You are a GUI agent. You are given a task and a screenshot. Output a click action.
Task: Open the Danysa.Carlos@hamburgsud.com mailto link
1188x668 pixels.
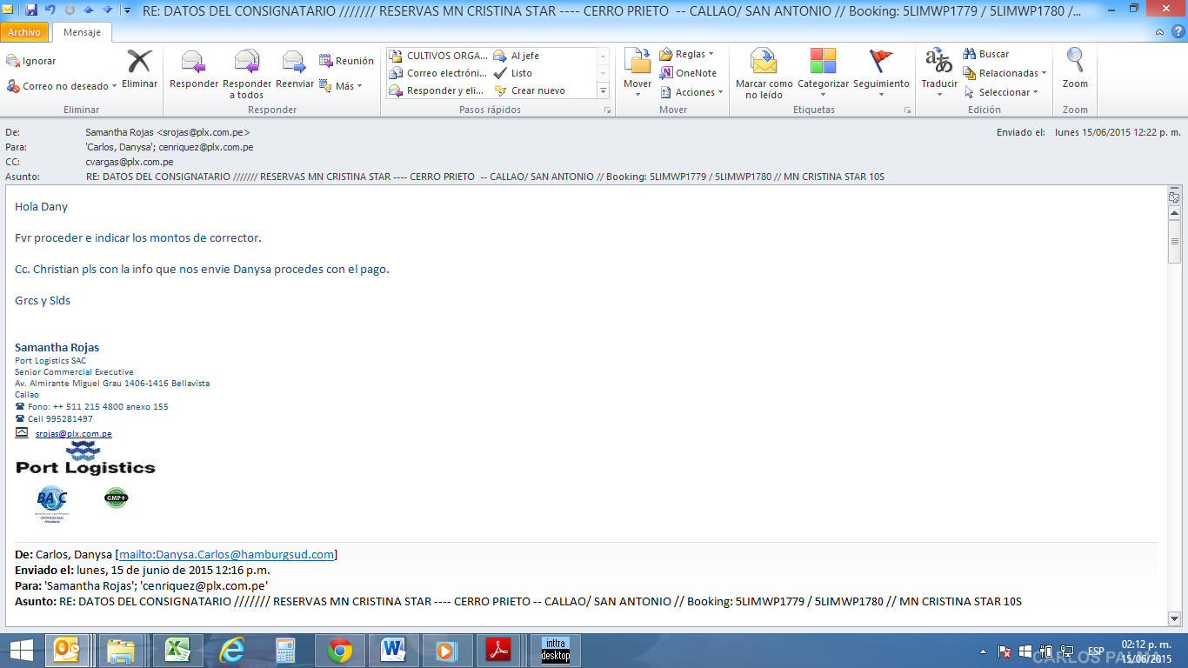(226, 554)
